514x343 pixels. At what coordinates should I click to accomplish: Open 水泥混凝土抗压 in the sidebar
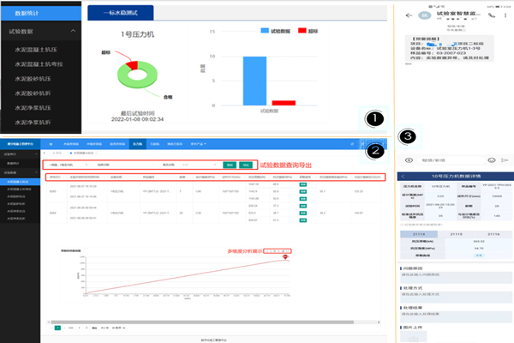pos(36,50)
